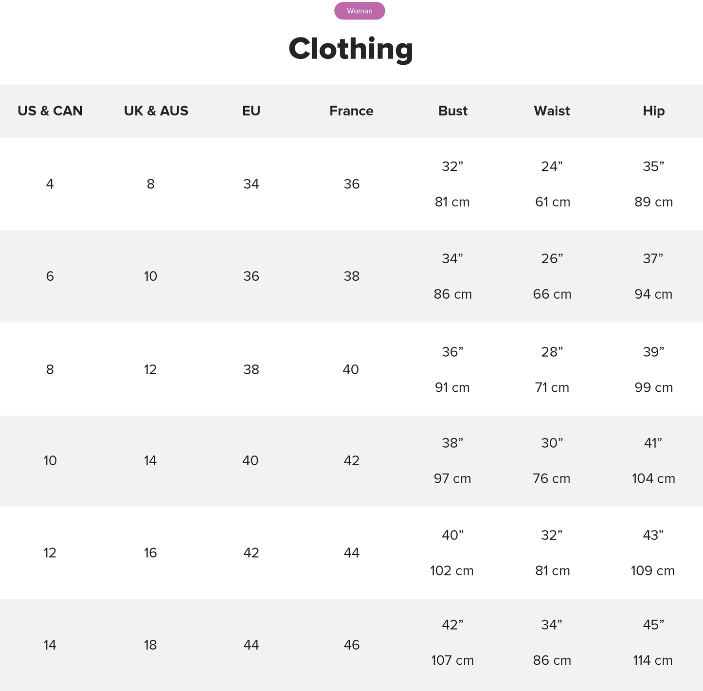Click the Hip column header
This screenshot has width=703, height=691.
click(653, 111)
